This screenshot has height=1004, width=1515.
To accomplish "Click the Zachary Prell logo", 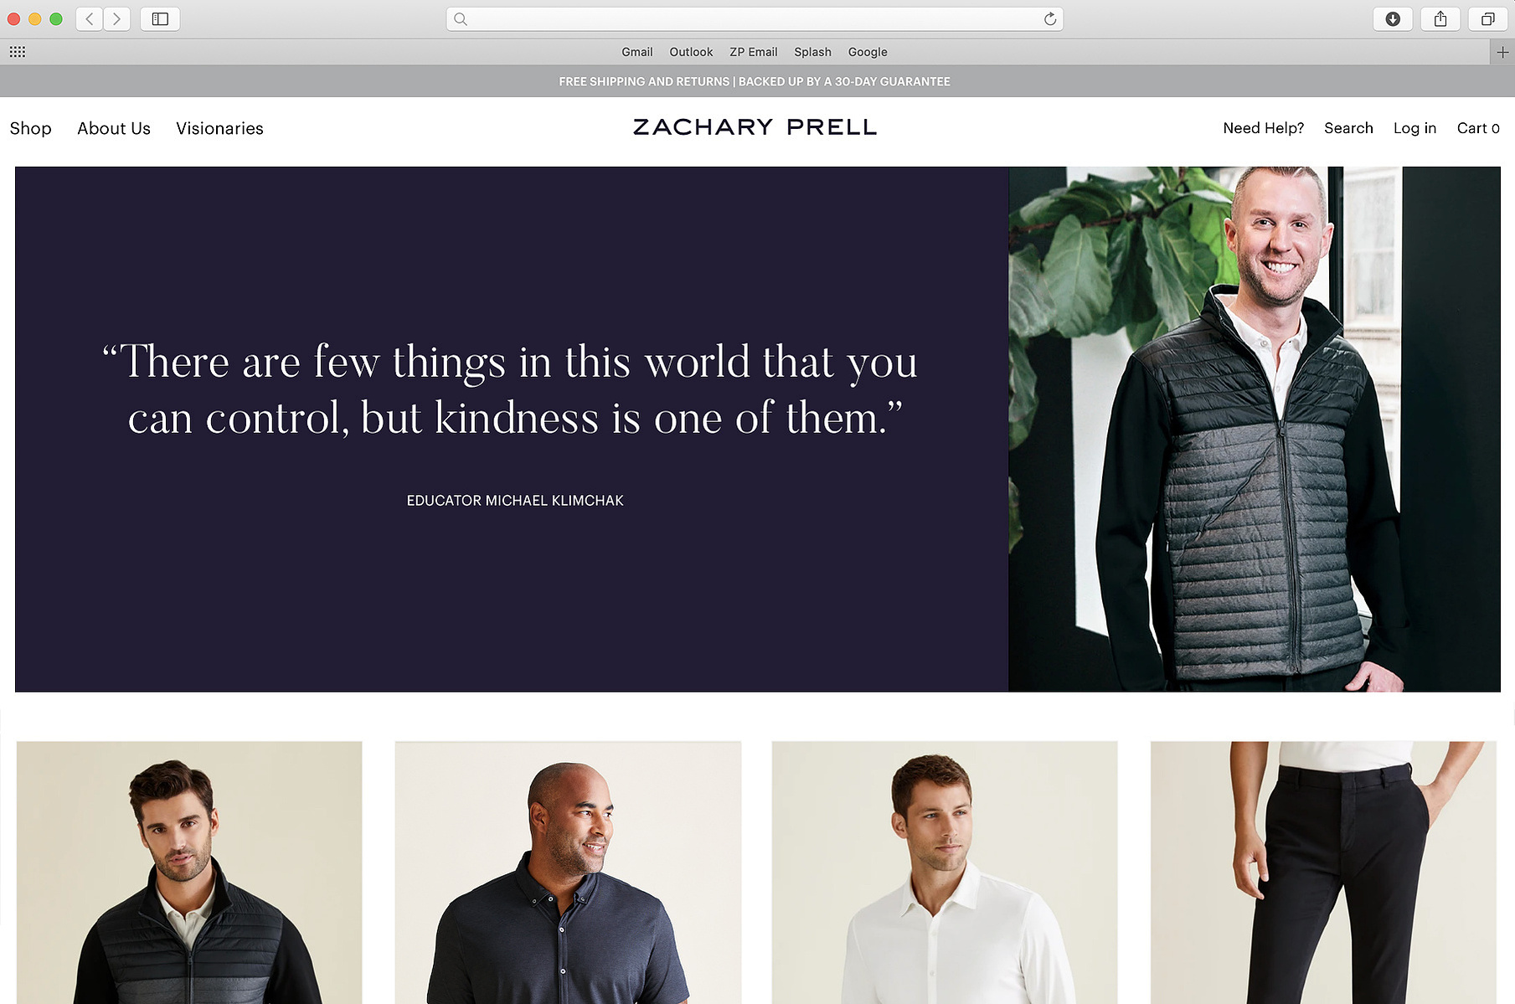I will [x=755, y=127].
